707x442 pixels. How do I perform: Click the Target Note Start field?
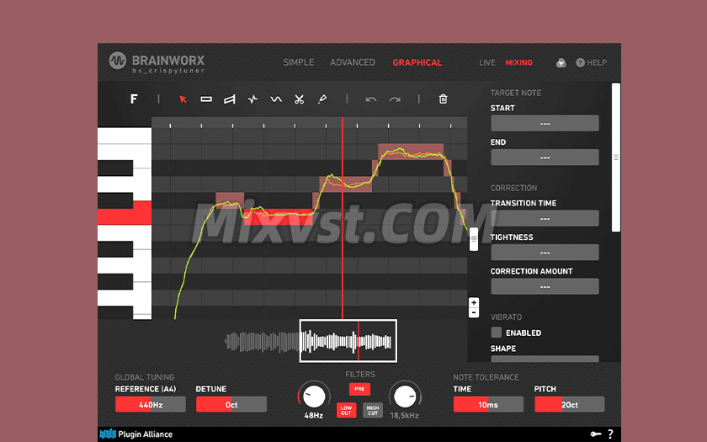pyautogui.click(x=545, y=124)
